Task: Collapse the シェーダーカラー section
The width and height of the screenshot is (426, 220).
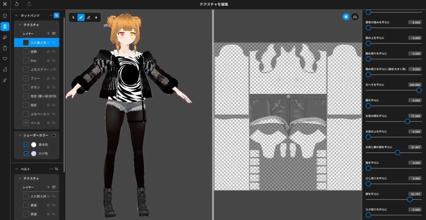Action: [x=20, y=135]
